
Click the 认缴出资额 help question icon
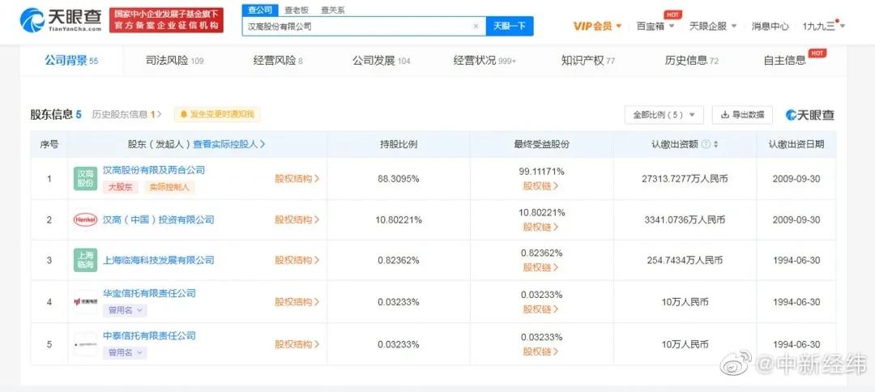706,144
